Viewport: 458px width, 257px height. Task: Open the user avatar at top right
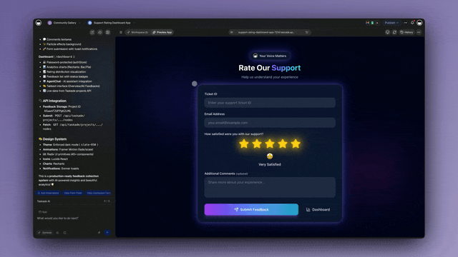(x=420, y=23)
